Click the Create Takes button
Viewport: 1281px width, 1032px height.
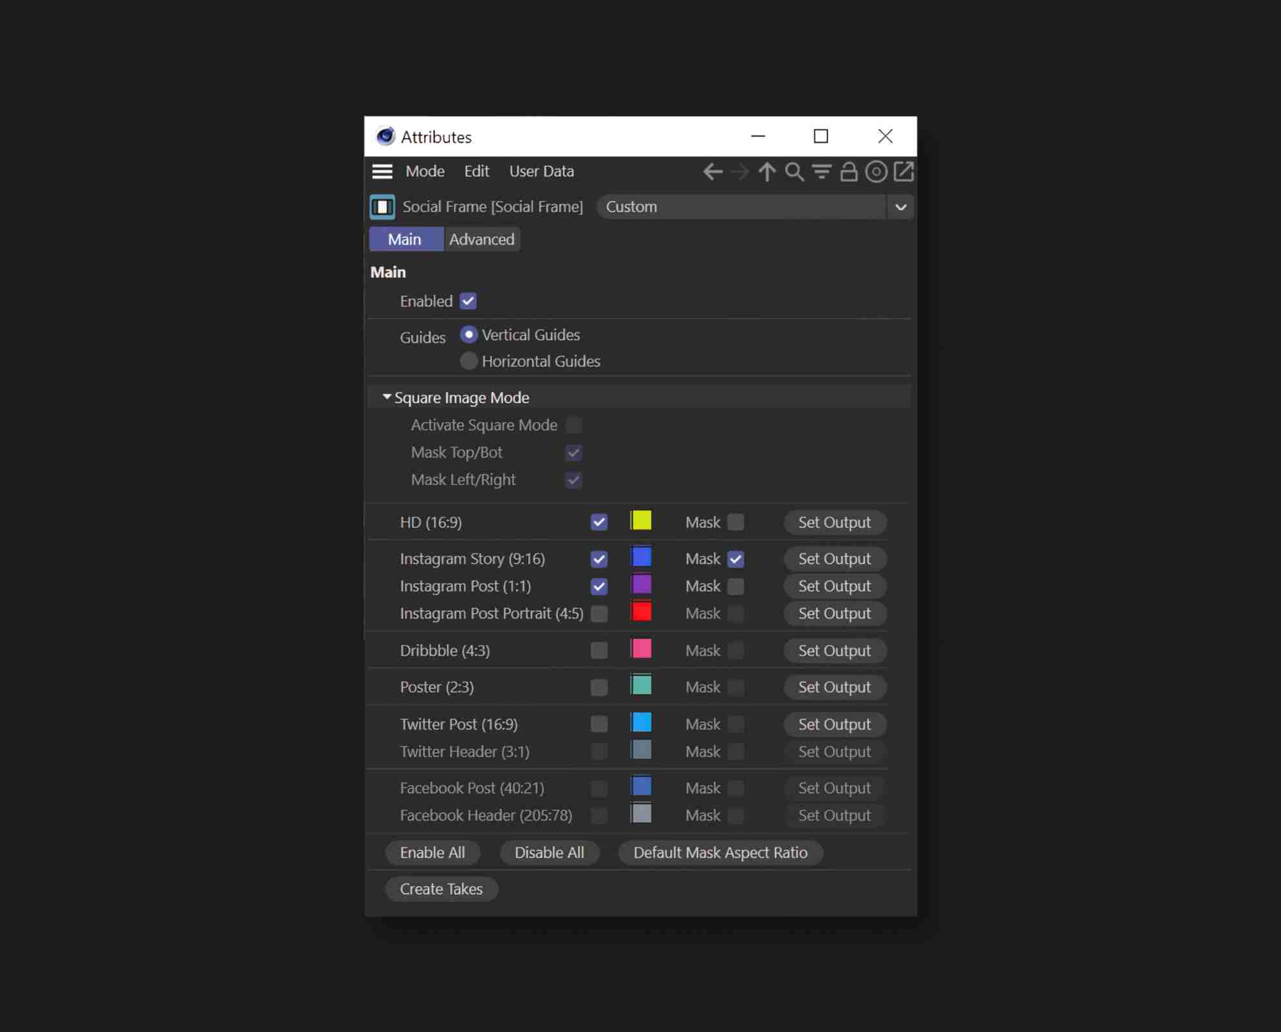[441, 889]
